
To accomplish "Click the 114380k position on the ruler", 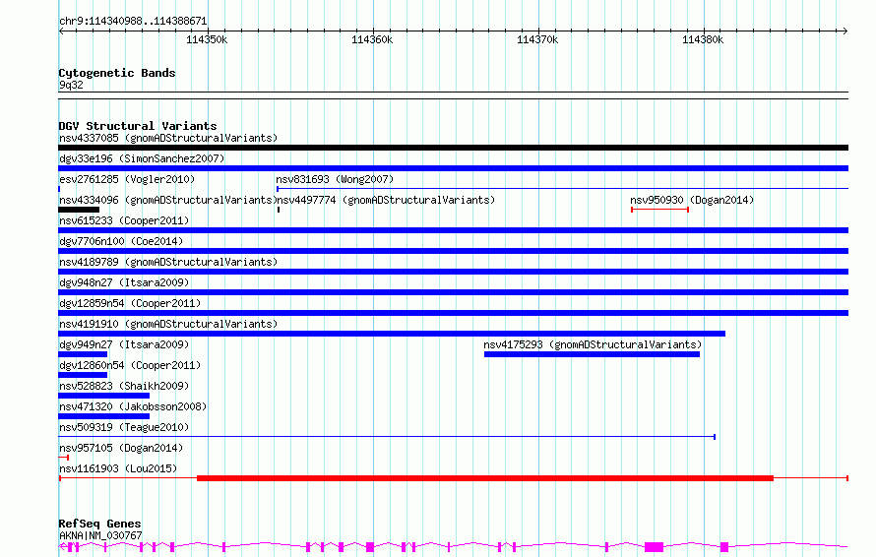I will [x=702, y=39].
